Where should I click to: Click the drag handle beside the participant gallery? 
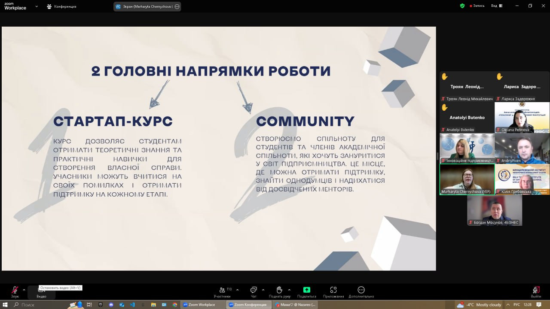437,156
